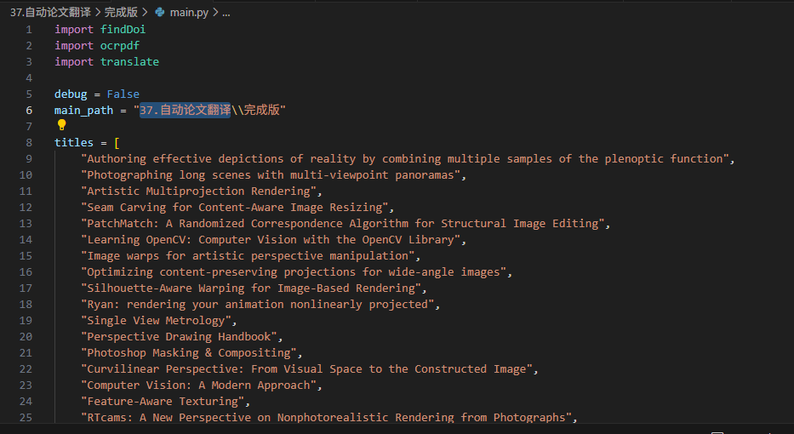Click the main_path variable name

(83, 111)
